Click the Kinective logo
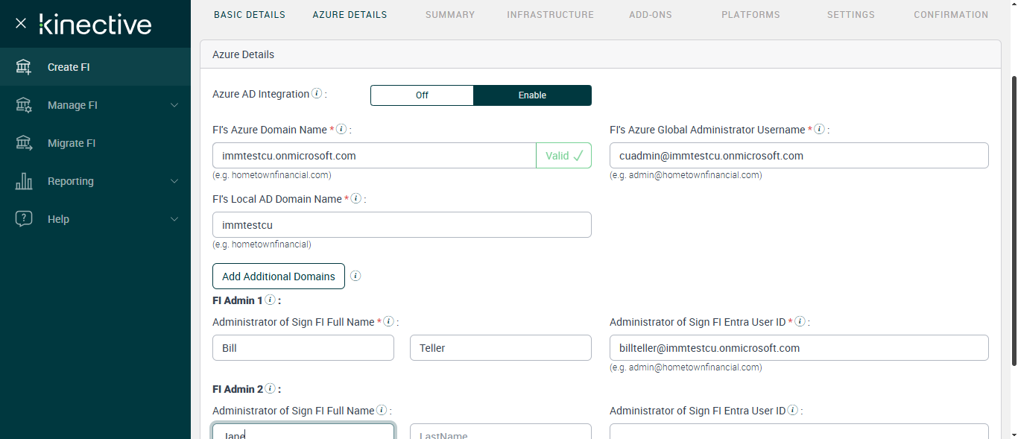 pos(95,24)
